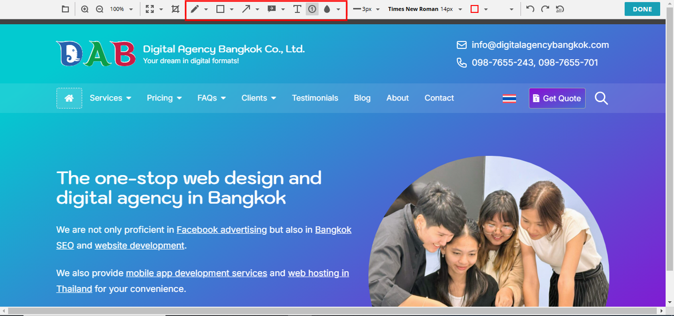
Task: Go to the Blog page
Action: point(362,98)
